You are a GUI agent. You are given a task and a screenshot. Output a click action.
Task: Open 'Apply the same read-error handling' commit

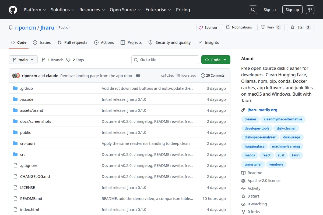pos(146,144)
